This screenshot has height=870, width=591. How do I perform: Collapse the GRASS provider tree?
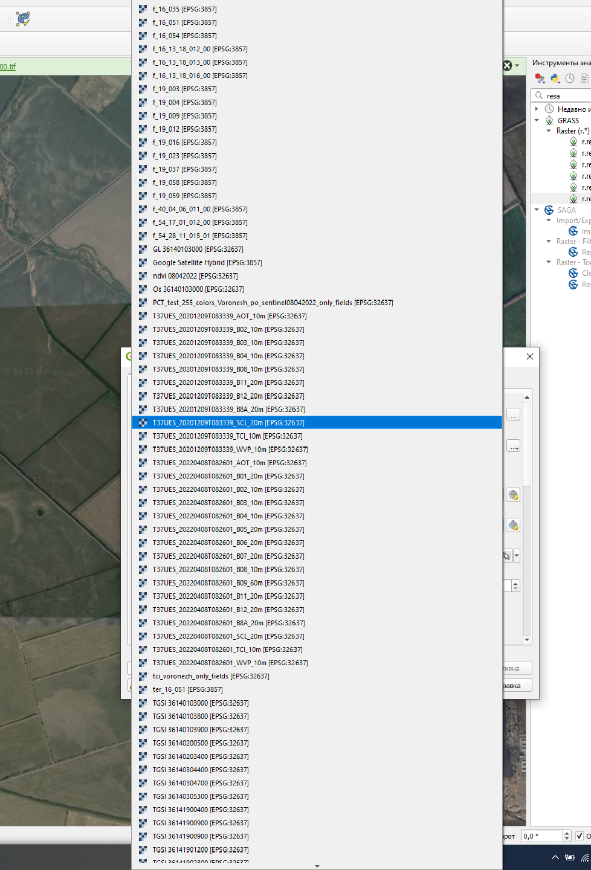[x=537, y=120]
